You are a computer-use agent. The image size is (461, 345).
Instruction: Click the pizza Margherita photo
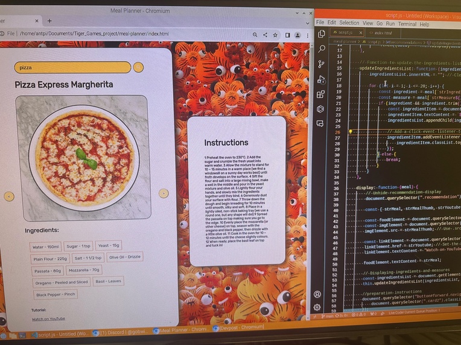83,158
